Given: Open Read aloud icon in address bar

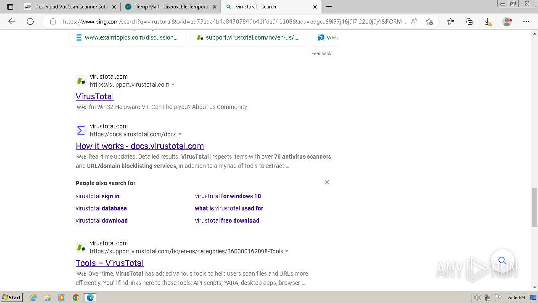Looking at the screenshot, I should coord(414,21).
